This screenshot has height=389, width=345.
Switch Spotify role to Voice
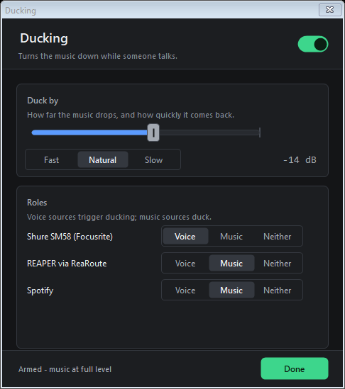click(x=185, y=291)
